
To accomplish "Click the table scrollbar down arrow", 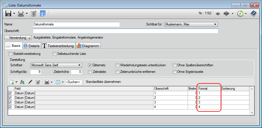I will (x=252, y=113).
